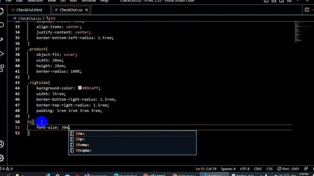314x176 pixels.
Task: Choose the 30ex autocomplete suggestion
Action: [132, 133]
